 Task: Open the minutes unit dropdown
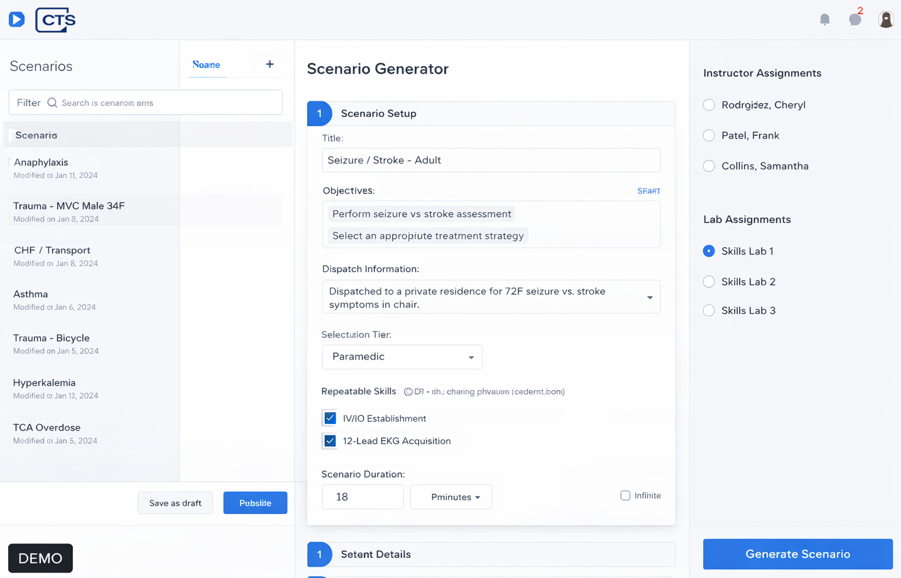(x=451, y=497)
